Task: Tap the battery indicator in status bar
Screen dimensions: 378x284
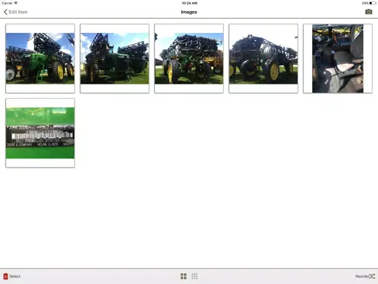Action: click(373, 3)
